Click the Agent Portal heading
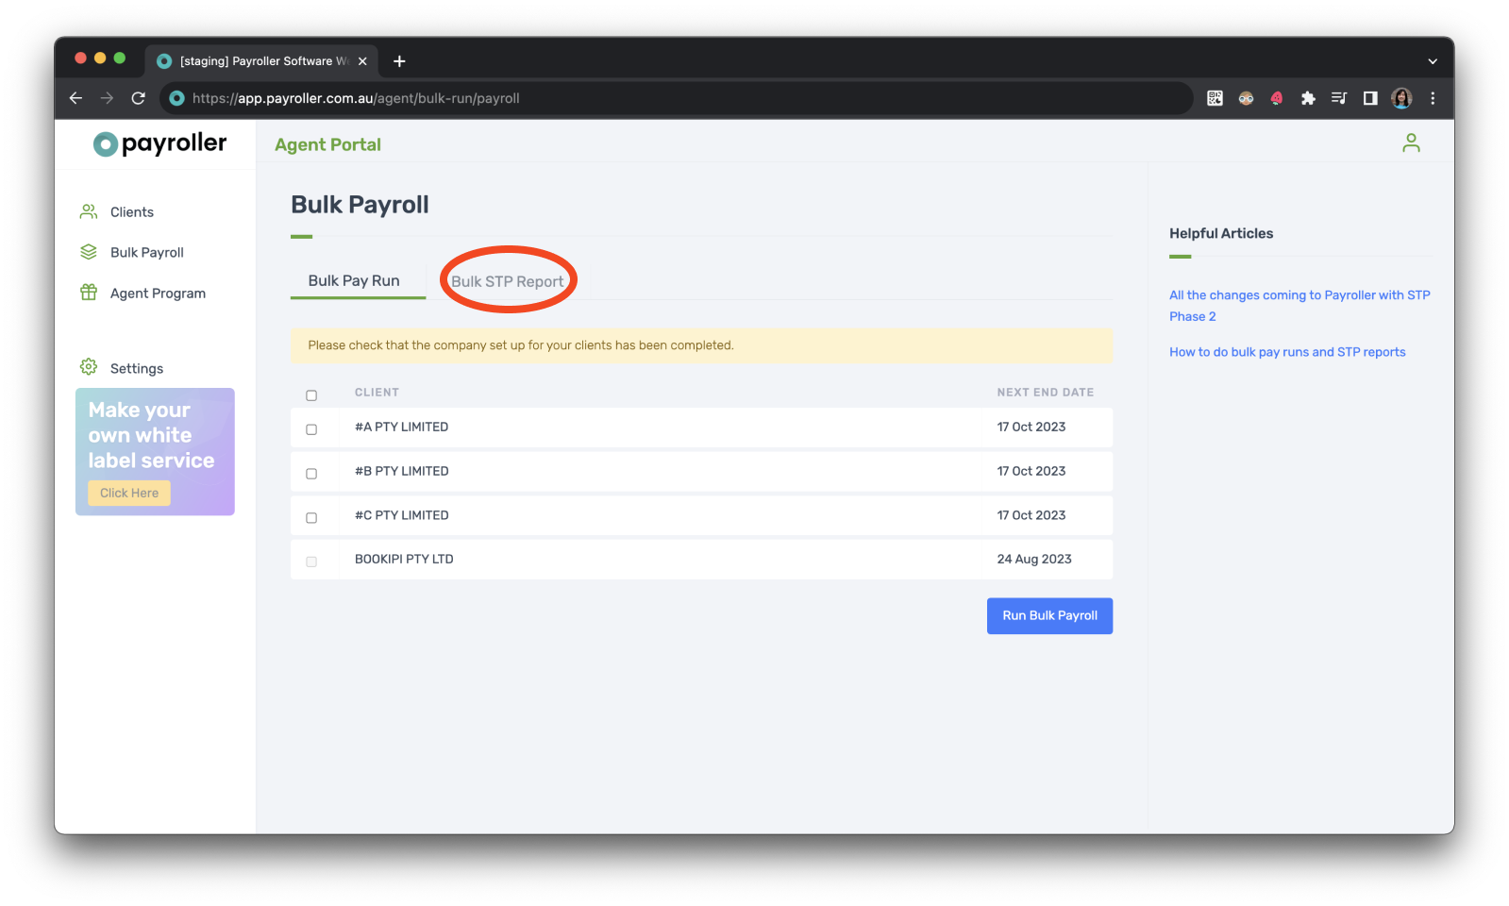Image resolution: width=1509 pixels, height=906 pixels. tap(327, 144)
